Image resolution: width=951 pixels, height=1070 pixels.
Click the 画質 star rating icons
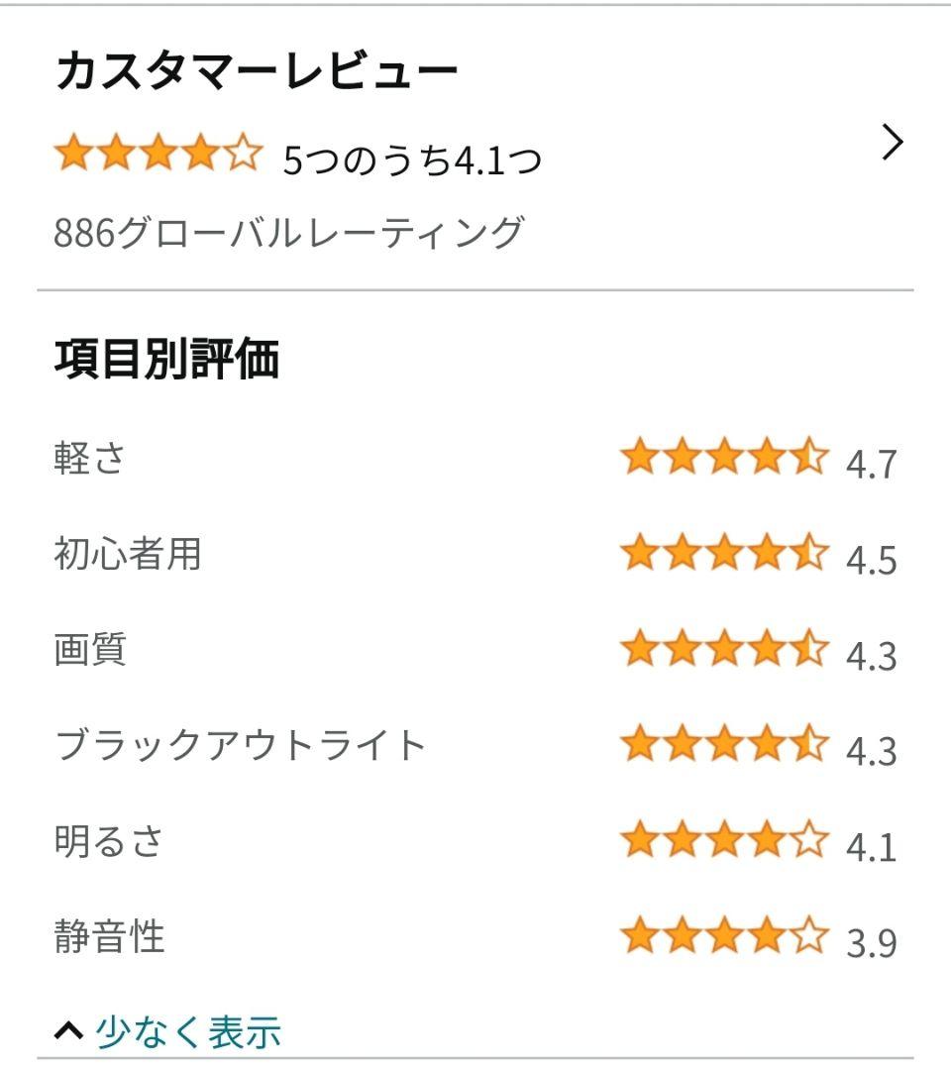pyautogui.click(x=724, y=651)
